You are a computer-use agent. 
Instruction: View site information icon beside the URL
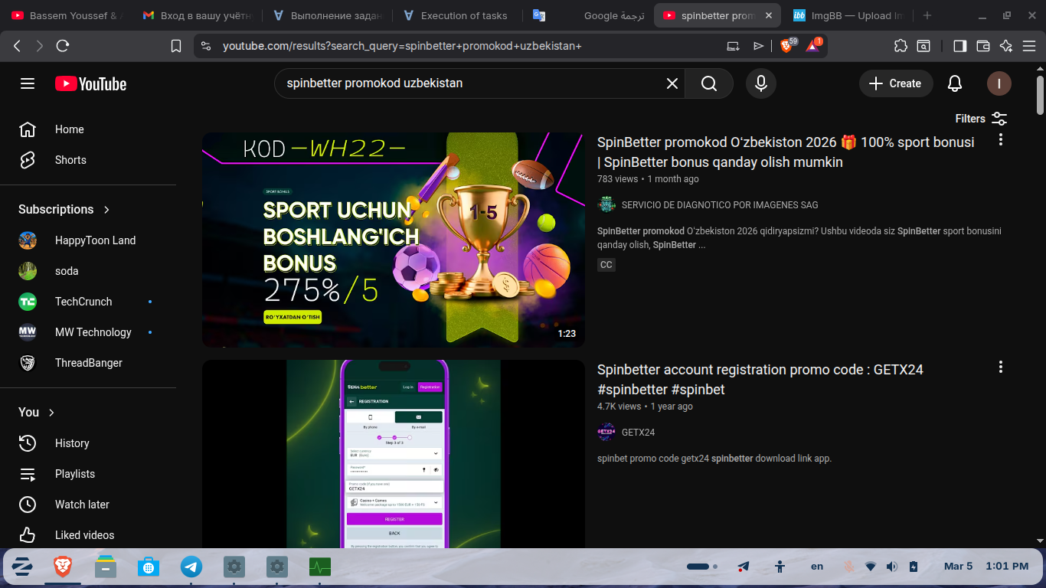[x=205, y=46]
